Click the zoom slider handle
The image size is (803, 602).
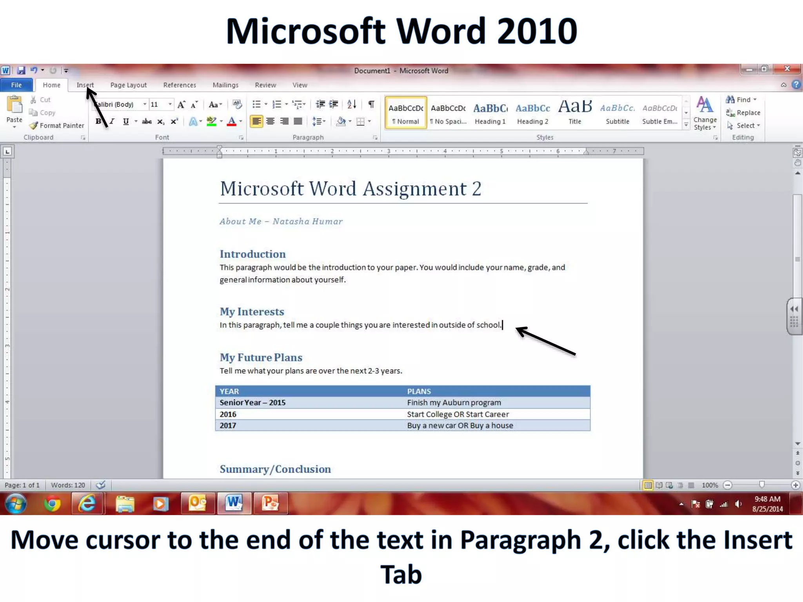point(762,485)
